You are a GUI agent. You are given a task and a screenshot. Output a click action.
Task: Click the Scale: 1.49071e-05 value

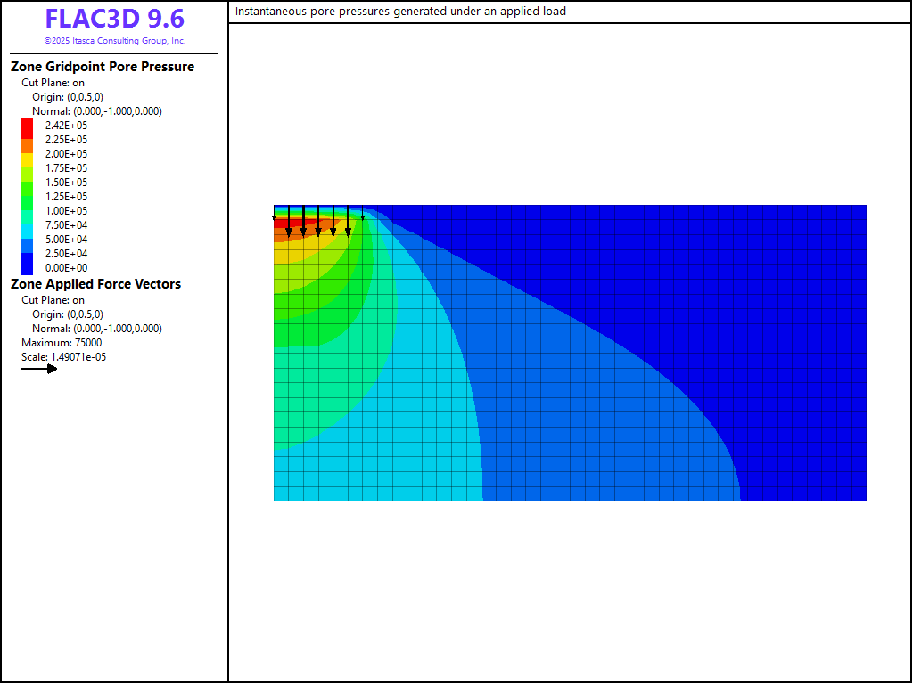coord(64,357)
